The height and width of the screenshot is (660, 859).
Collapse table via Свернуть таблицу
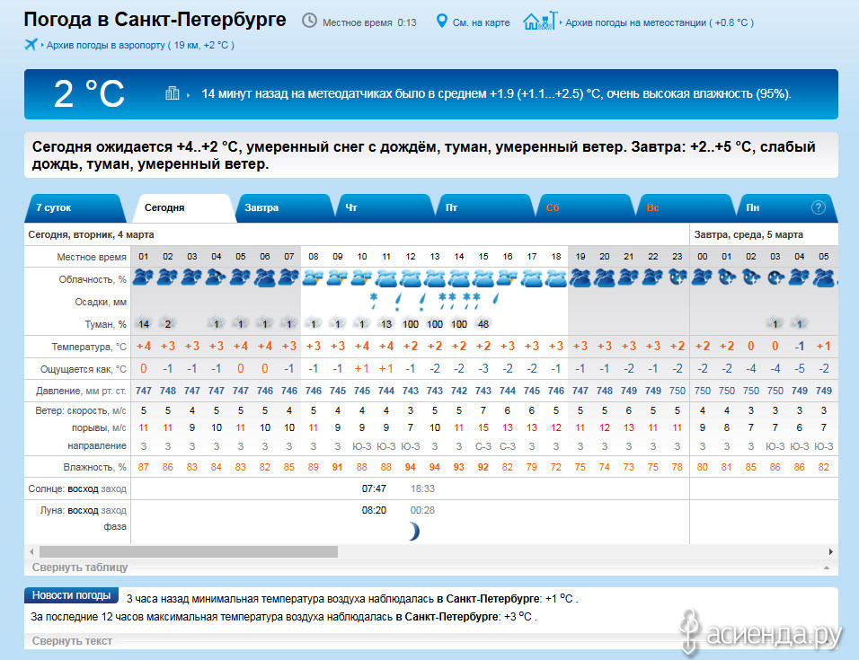(79, 567)
